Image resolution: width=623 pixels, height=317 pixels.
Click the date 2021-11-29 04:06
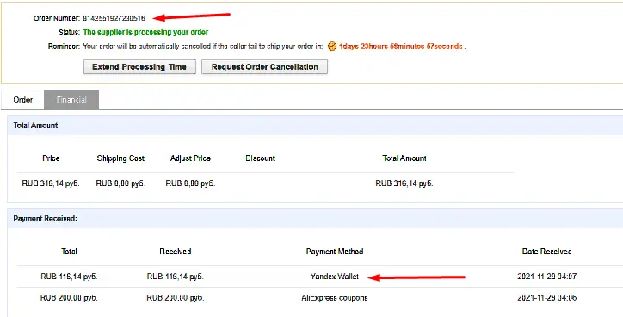[x=546, y=298]
